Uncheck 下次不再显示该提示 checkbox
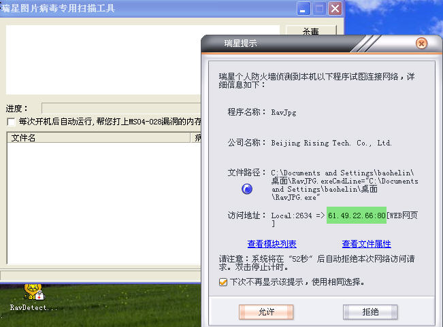Viewport: 443px width, 327px height. 223,282
